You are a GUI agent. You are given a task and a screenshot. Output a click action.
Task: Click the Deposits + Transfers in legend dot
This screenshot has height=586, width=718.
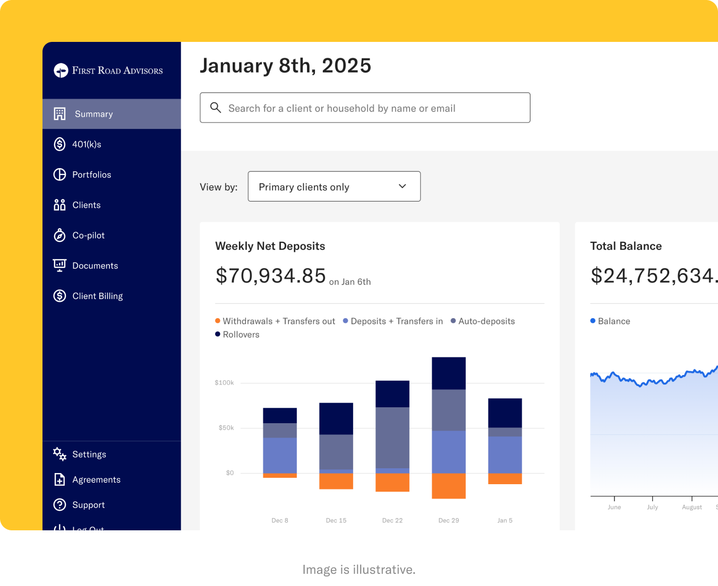346,321
